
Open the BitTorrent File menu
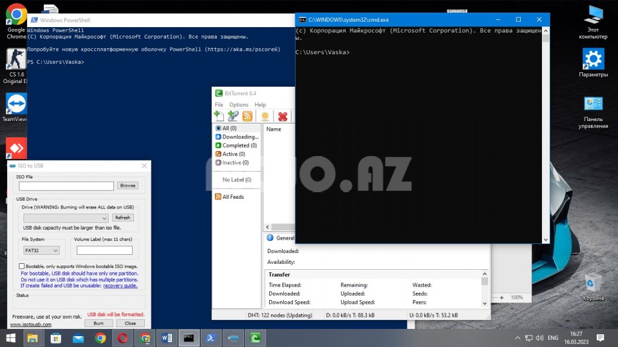[x=219, y=105]
